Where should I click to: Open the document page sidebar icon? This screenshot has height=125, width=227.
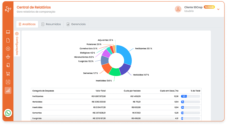coord(8,40)
